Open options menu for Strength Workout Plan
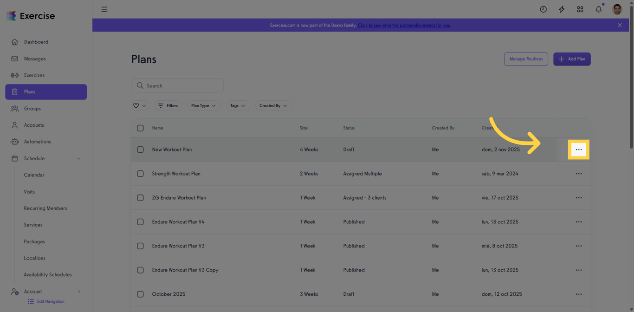Viewport: 634px width, 312px height. 579,174
